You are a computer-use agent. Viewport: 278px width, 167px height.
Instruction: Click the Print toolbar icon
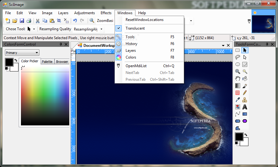click(29, 21)
